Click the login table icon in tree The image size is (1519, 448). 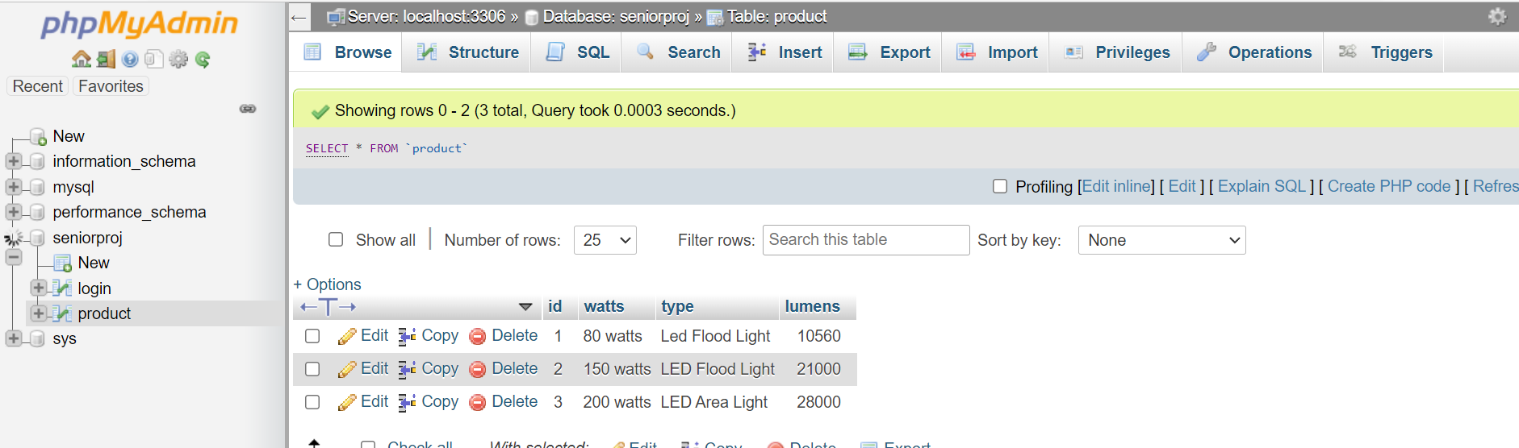(x=62, y=288)
